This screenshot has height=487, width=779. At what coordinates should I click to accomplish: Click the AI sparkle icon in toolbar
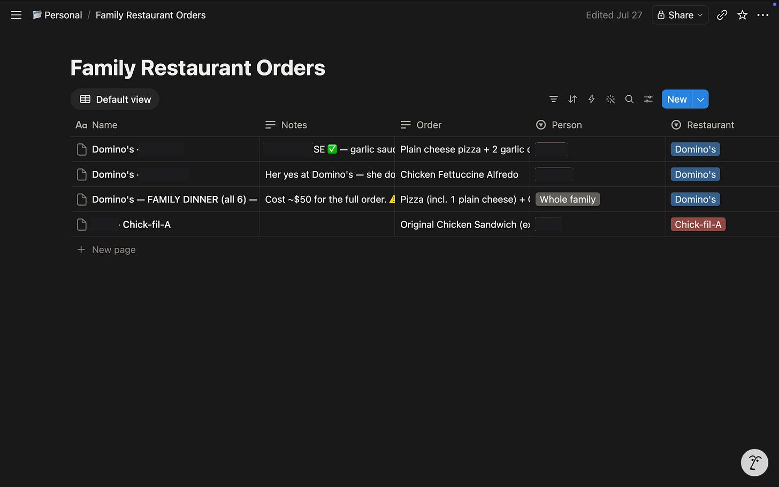point(610,99)
